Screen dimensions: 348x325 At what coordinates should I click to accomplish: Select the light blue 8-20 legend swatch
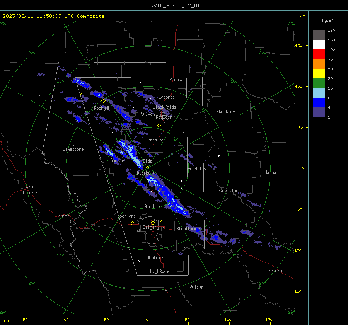click(x=319, y=93)
